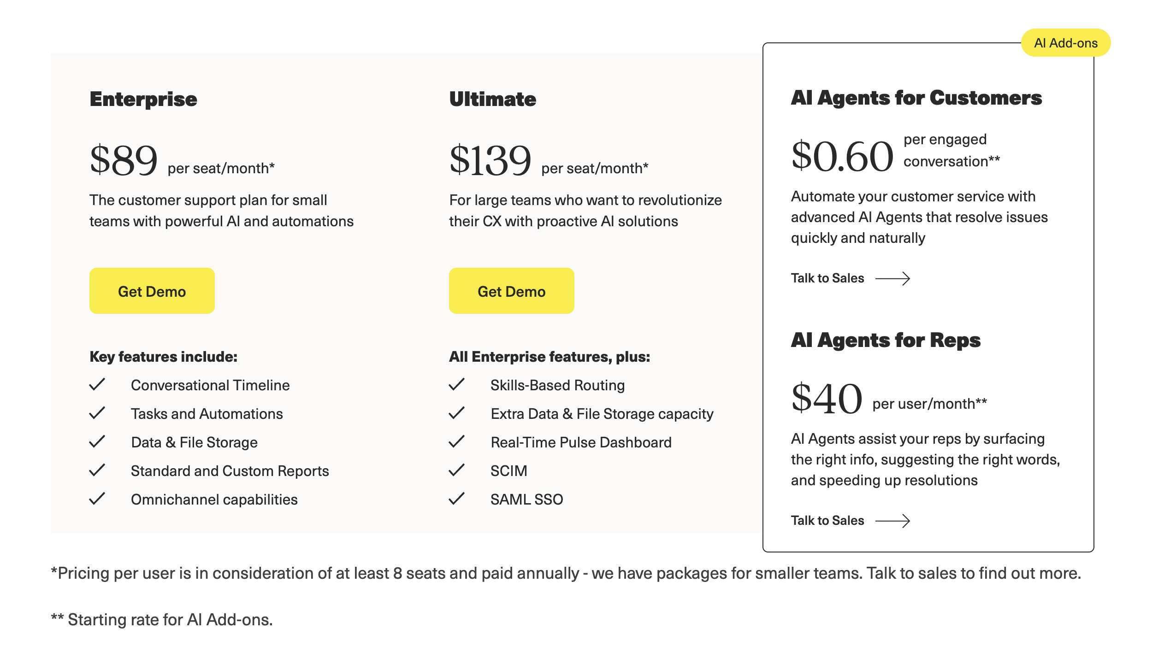Click the checkmark beside SCIM

tap(457, 470)
